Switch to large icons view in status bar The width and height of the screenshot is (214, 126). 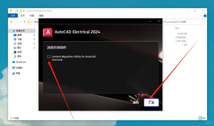(204, 118)
